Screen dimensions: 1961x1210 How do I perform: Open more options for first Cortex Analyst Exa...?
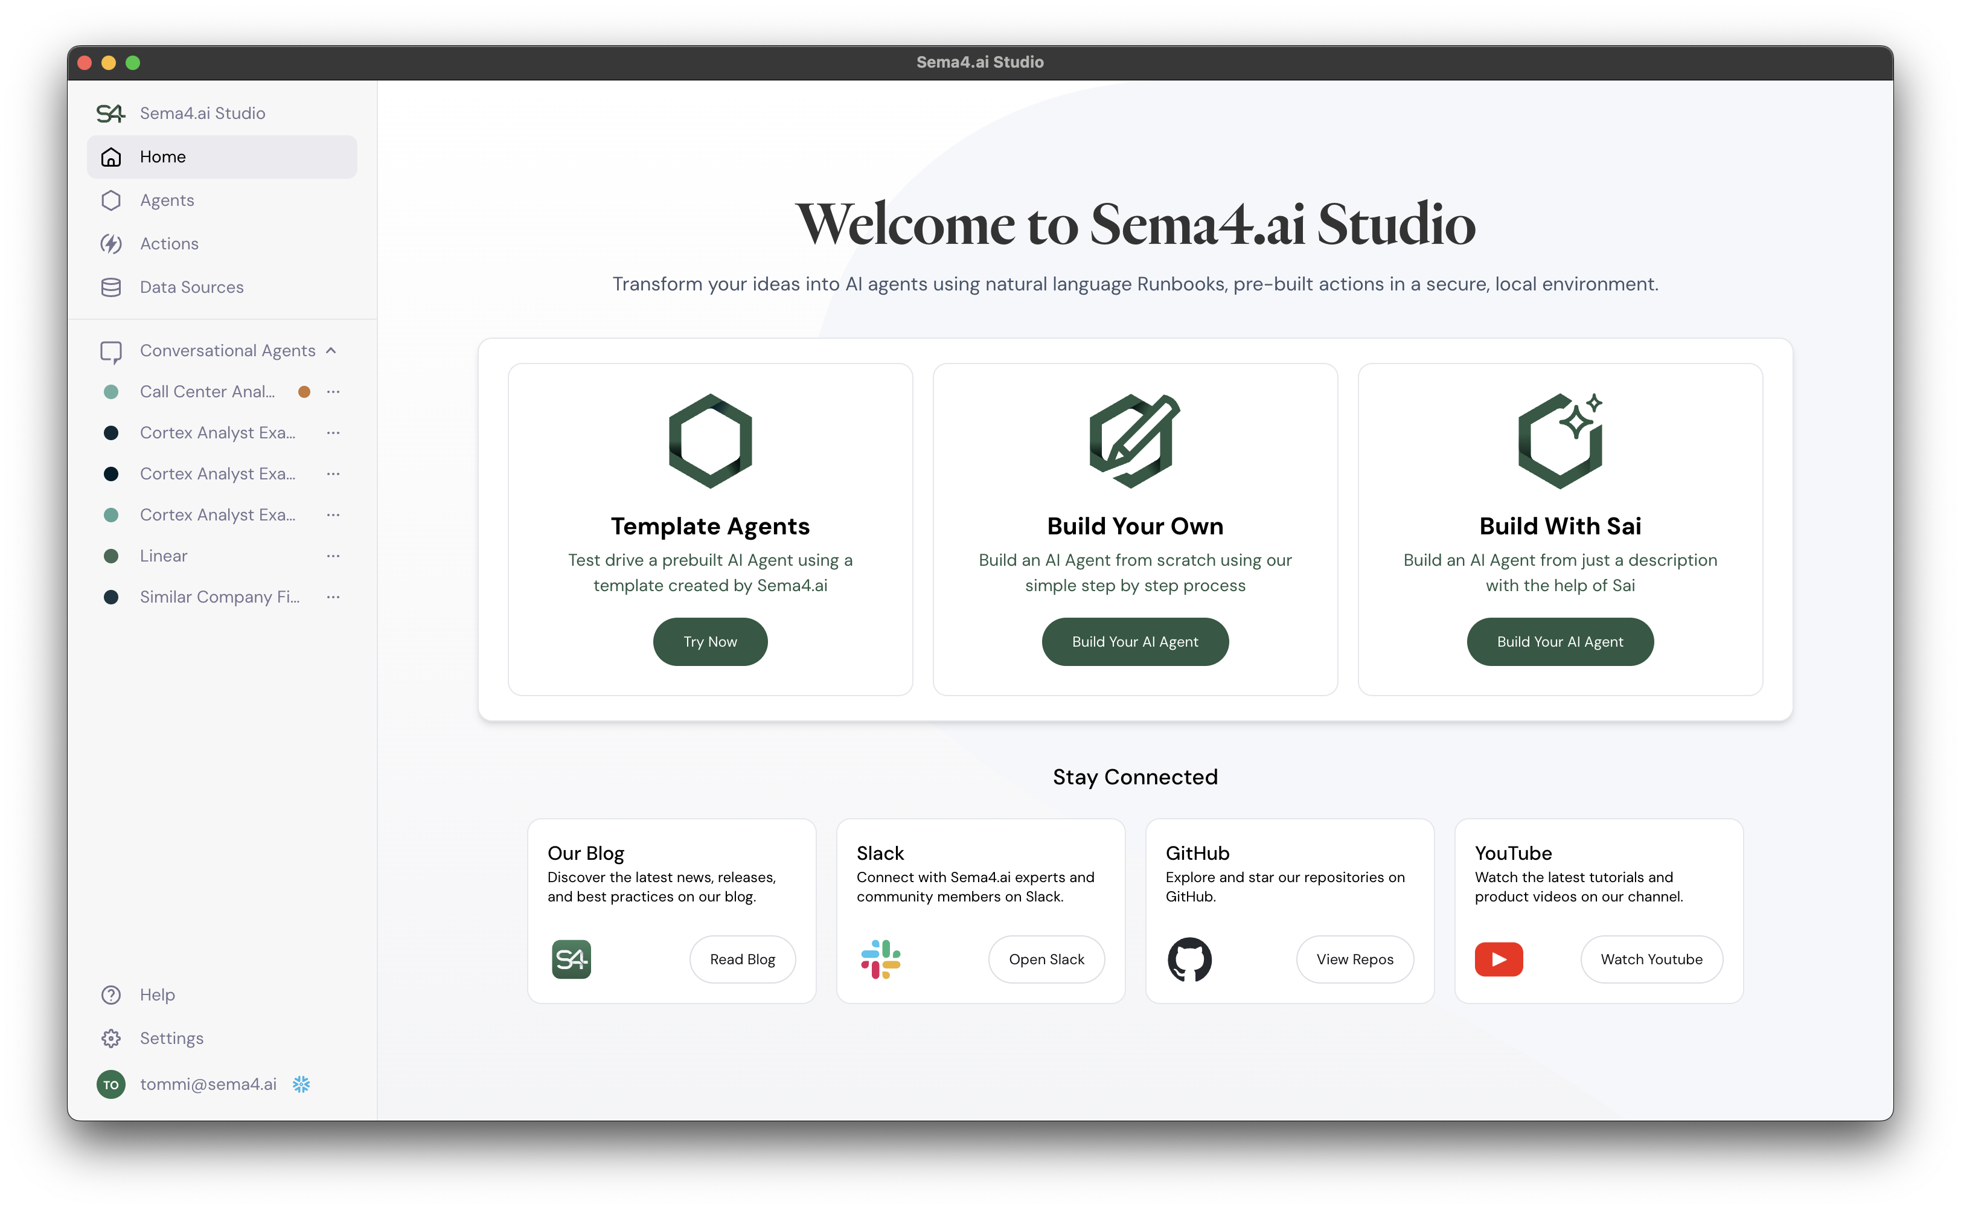tap(334, 433)
